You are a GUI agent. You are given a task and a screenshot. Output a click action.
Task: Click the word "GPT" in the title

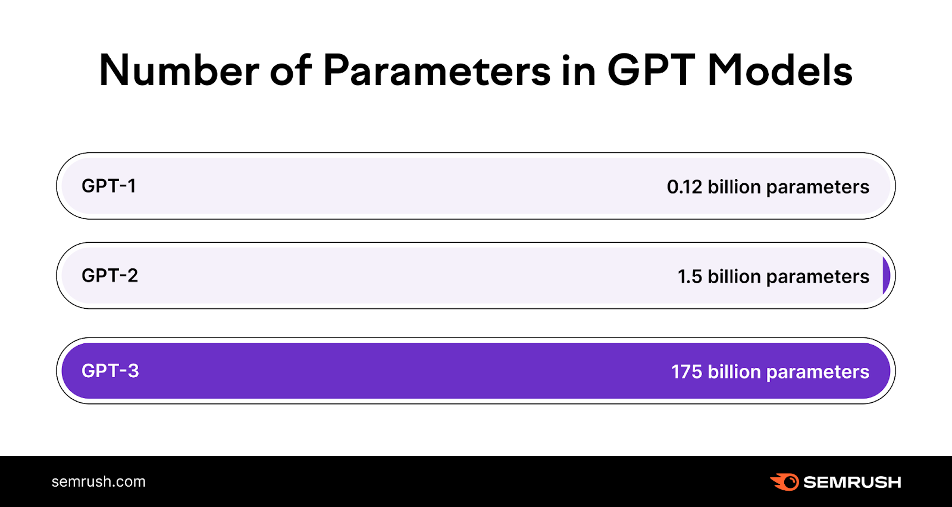(x=651, y=71)
